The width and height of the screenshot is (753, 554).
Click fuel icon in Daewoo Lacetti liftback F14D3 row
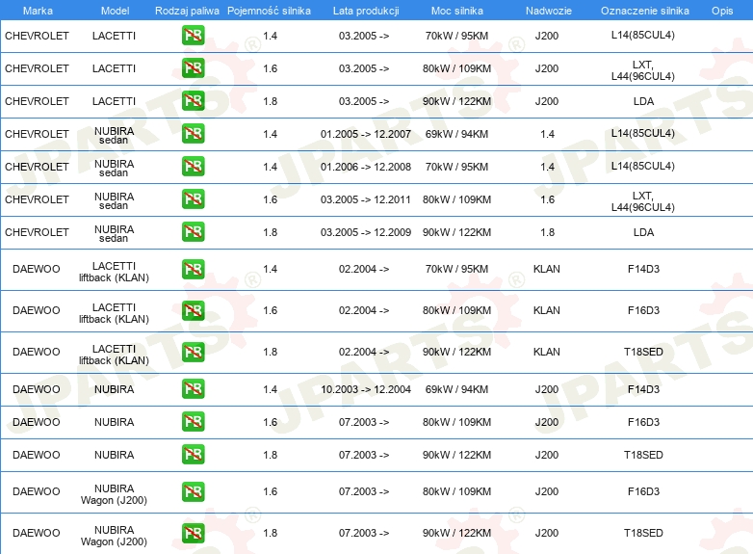pyautogui.click(x=193, y=269)
